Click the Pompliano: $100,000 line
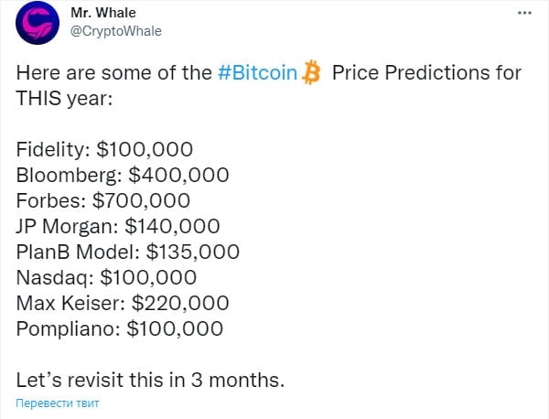The height and width of the screenshot is (419, 549). (x=119, y=327)
